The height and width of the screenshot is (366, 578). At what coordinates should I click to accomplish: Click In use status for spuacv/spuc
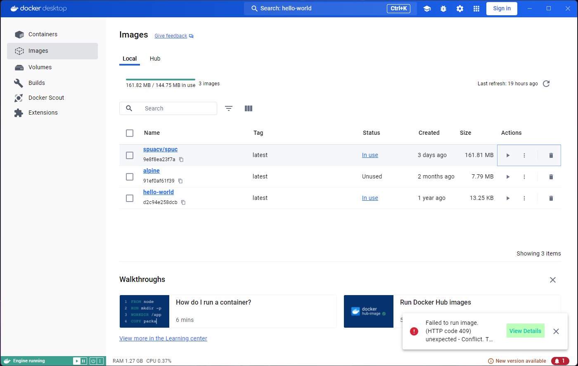[x=370, y=155]
